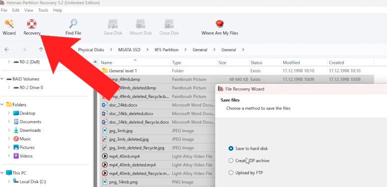The height and width of the screenshot is (187, 387).
Task: Click the doc_24kb.docx Word file icon
Action: (x=105, y=105)
